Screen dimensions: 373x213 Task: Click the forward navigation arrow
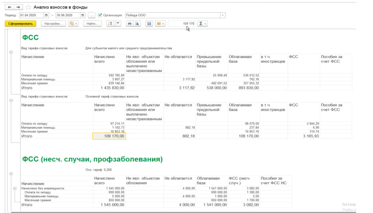18,7
